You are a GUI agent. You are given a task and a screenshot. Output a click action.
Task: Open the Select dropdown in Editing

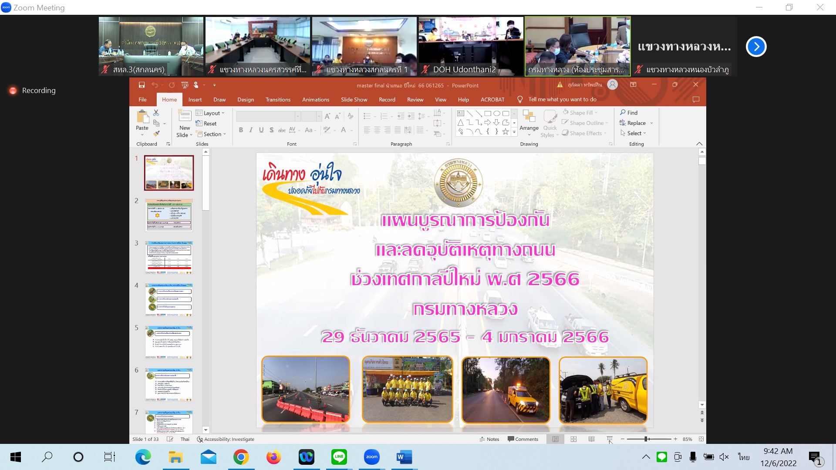click(x=634, y=133)
